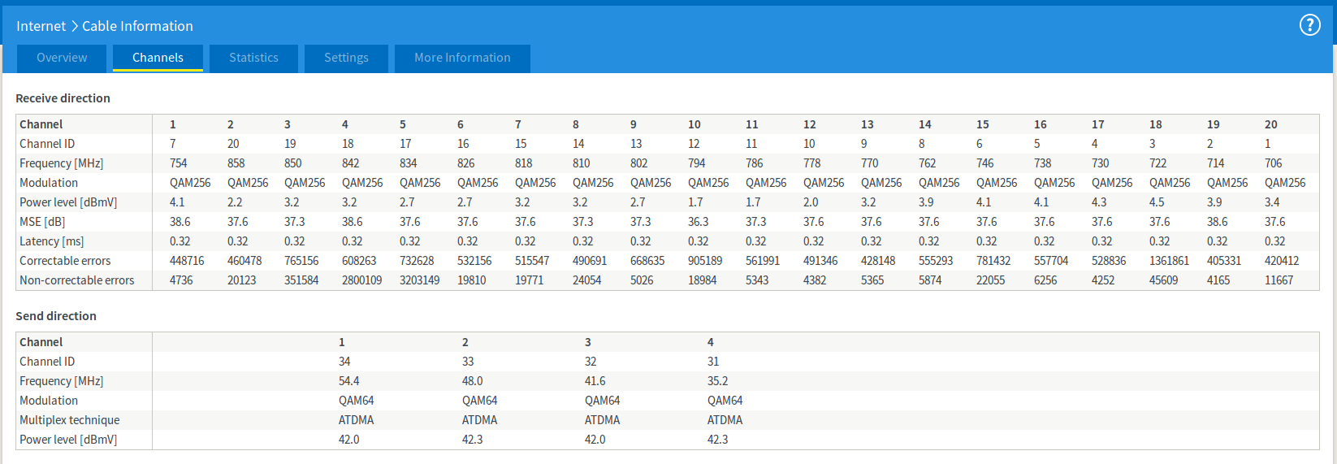
Task: Click the Cable Information breadcrumb text
Action: click(x=137, y=26)
